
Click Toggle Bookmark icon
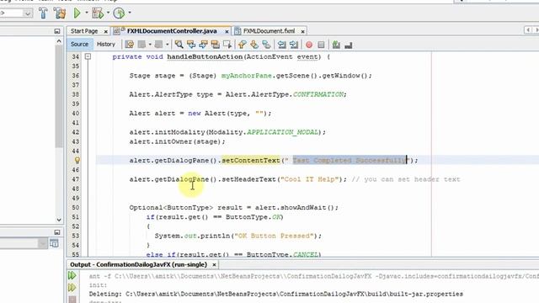(x=266, y=45)
